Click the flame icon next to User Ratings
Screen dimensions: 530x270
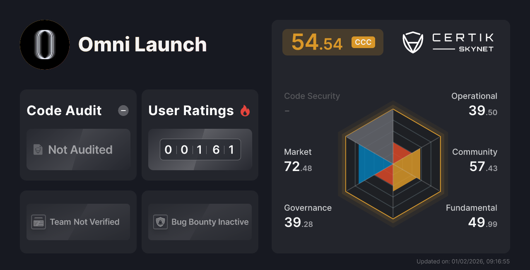coord(245,110)
